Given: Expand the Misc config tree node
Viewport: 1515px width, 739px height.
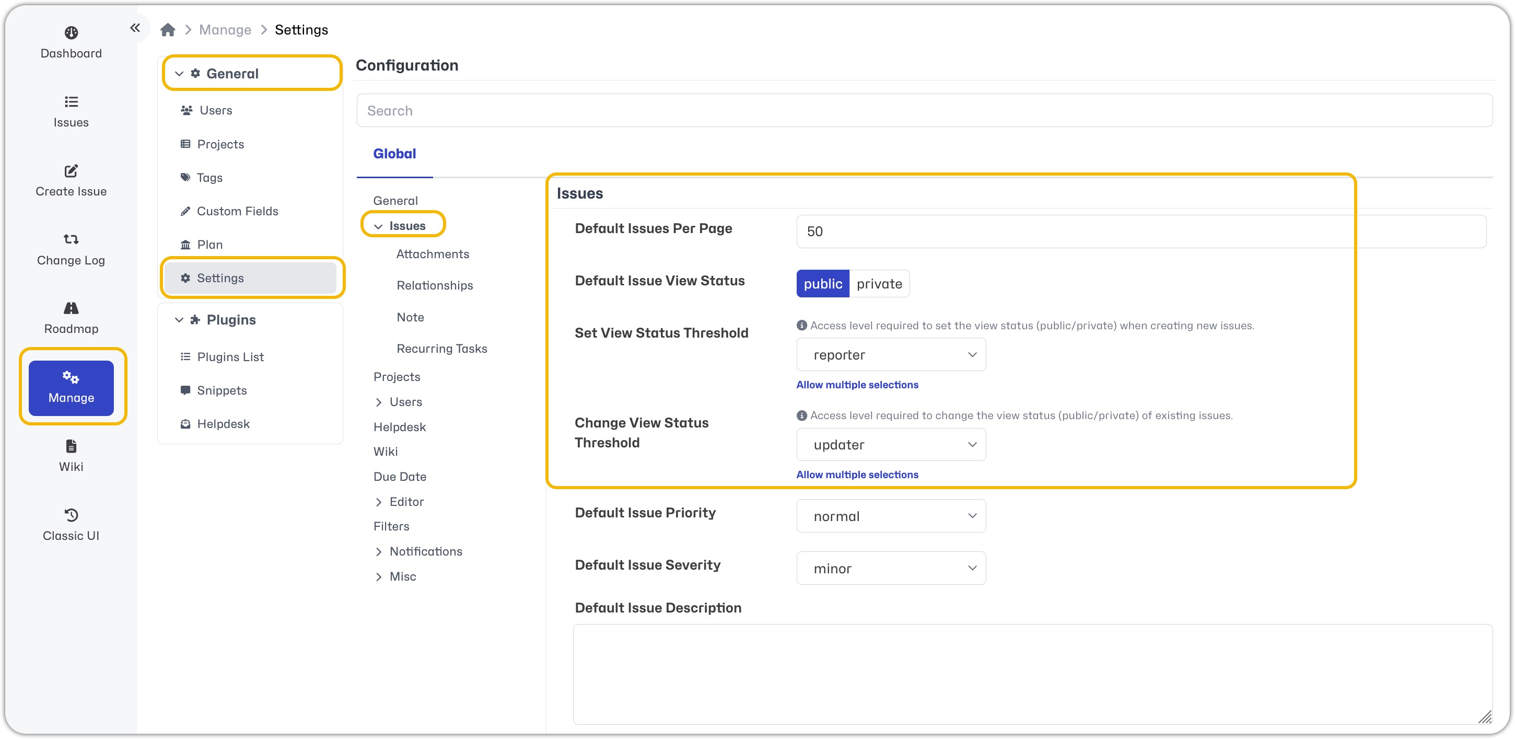Looking at the screenshot, I should (378, 576).
